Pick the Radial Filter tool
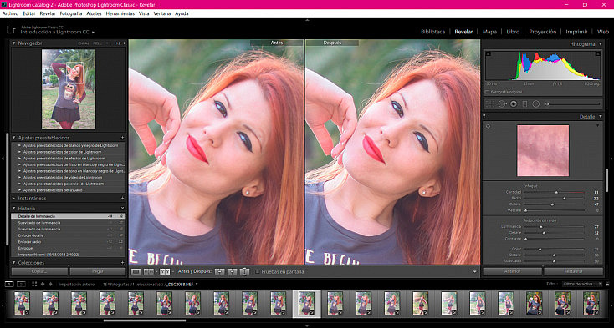The width and height of the screenshot is (614, 328). tap(535, 103)
